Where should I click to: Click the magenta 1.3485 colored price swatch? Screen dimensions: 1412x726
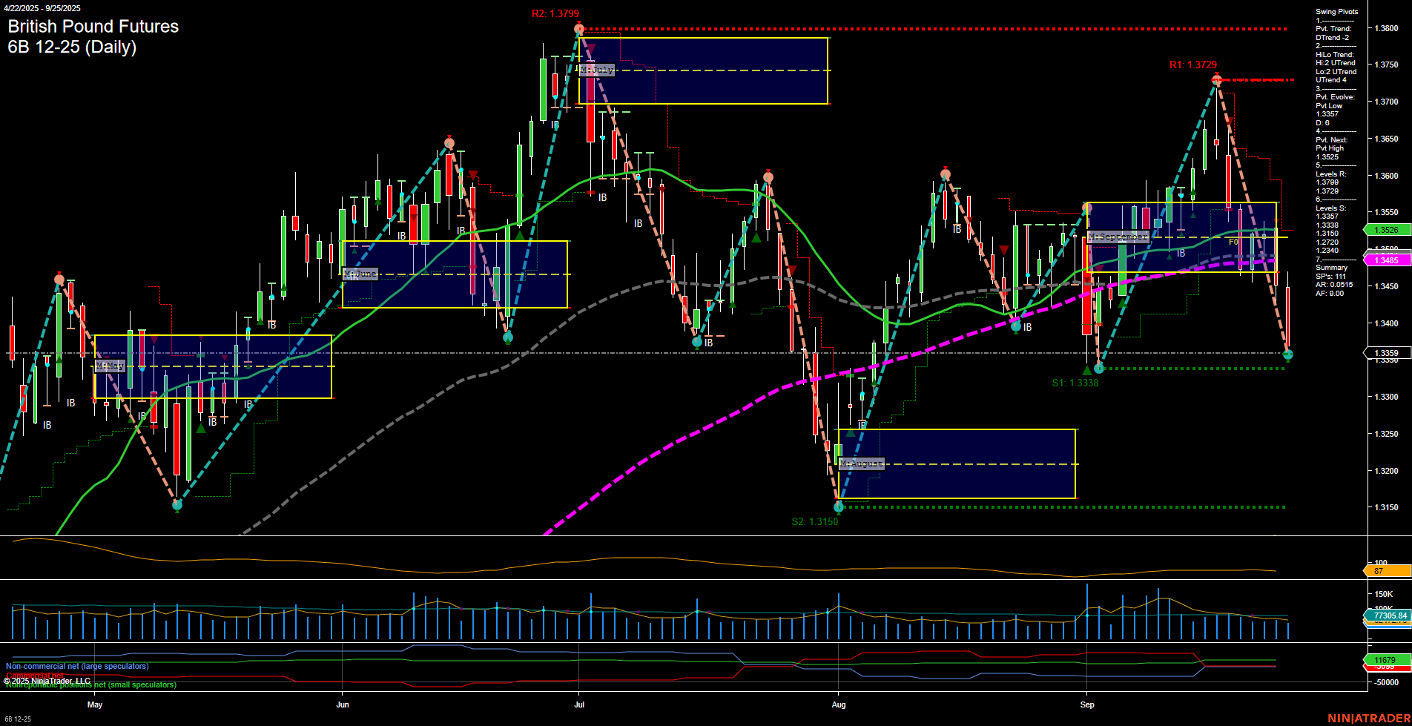coord(1388,260)
